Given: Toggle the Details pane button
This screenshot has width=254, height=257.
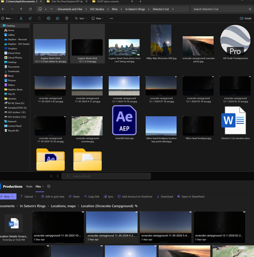Looking at the screenshot, I should 245,18.
